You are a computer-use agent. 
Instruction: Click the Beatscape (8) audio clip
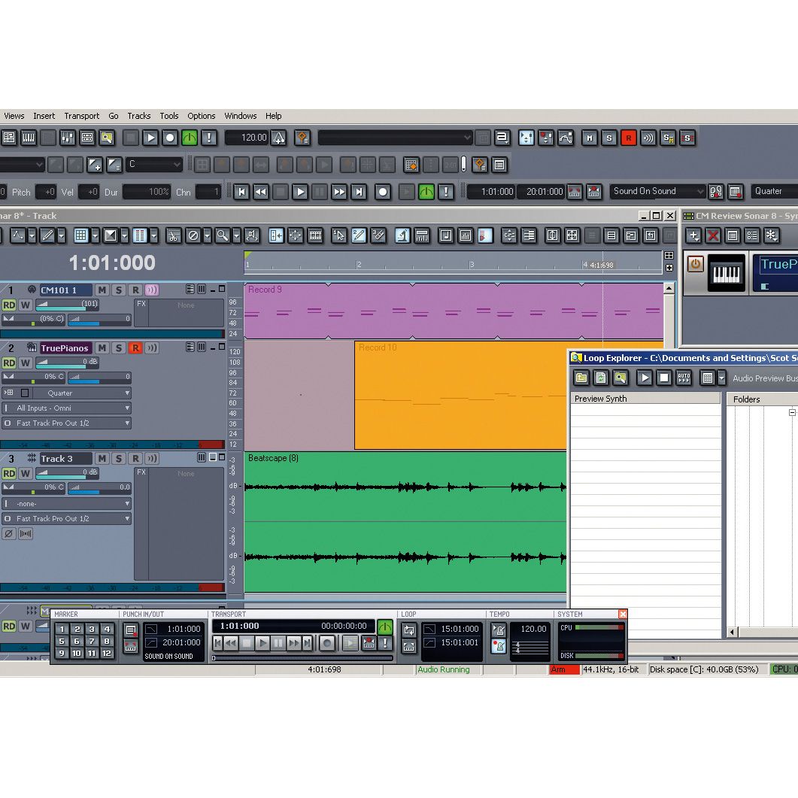tap(405, 522)
